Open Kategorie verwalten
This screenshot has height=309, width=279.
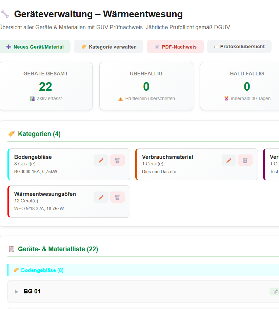[108, 47]
